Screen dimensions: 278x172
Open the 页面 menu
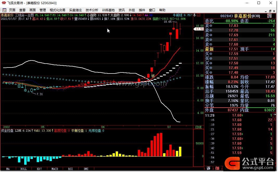(x=12, y=10)
